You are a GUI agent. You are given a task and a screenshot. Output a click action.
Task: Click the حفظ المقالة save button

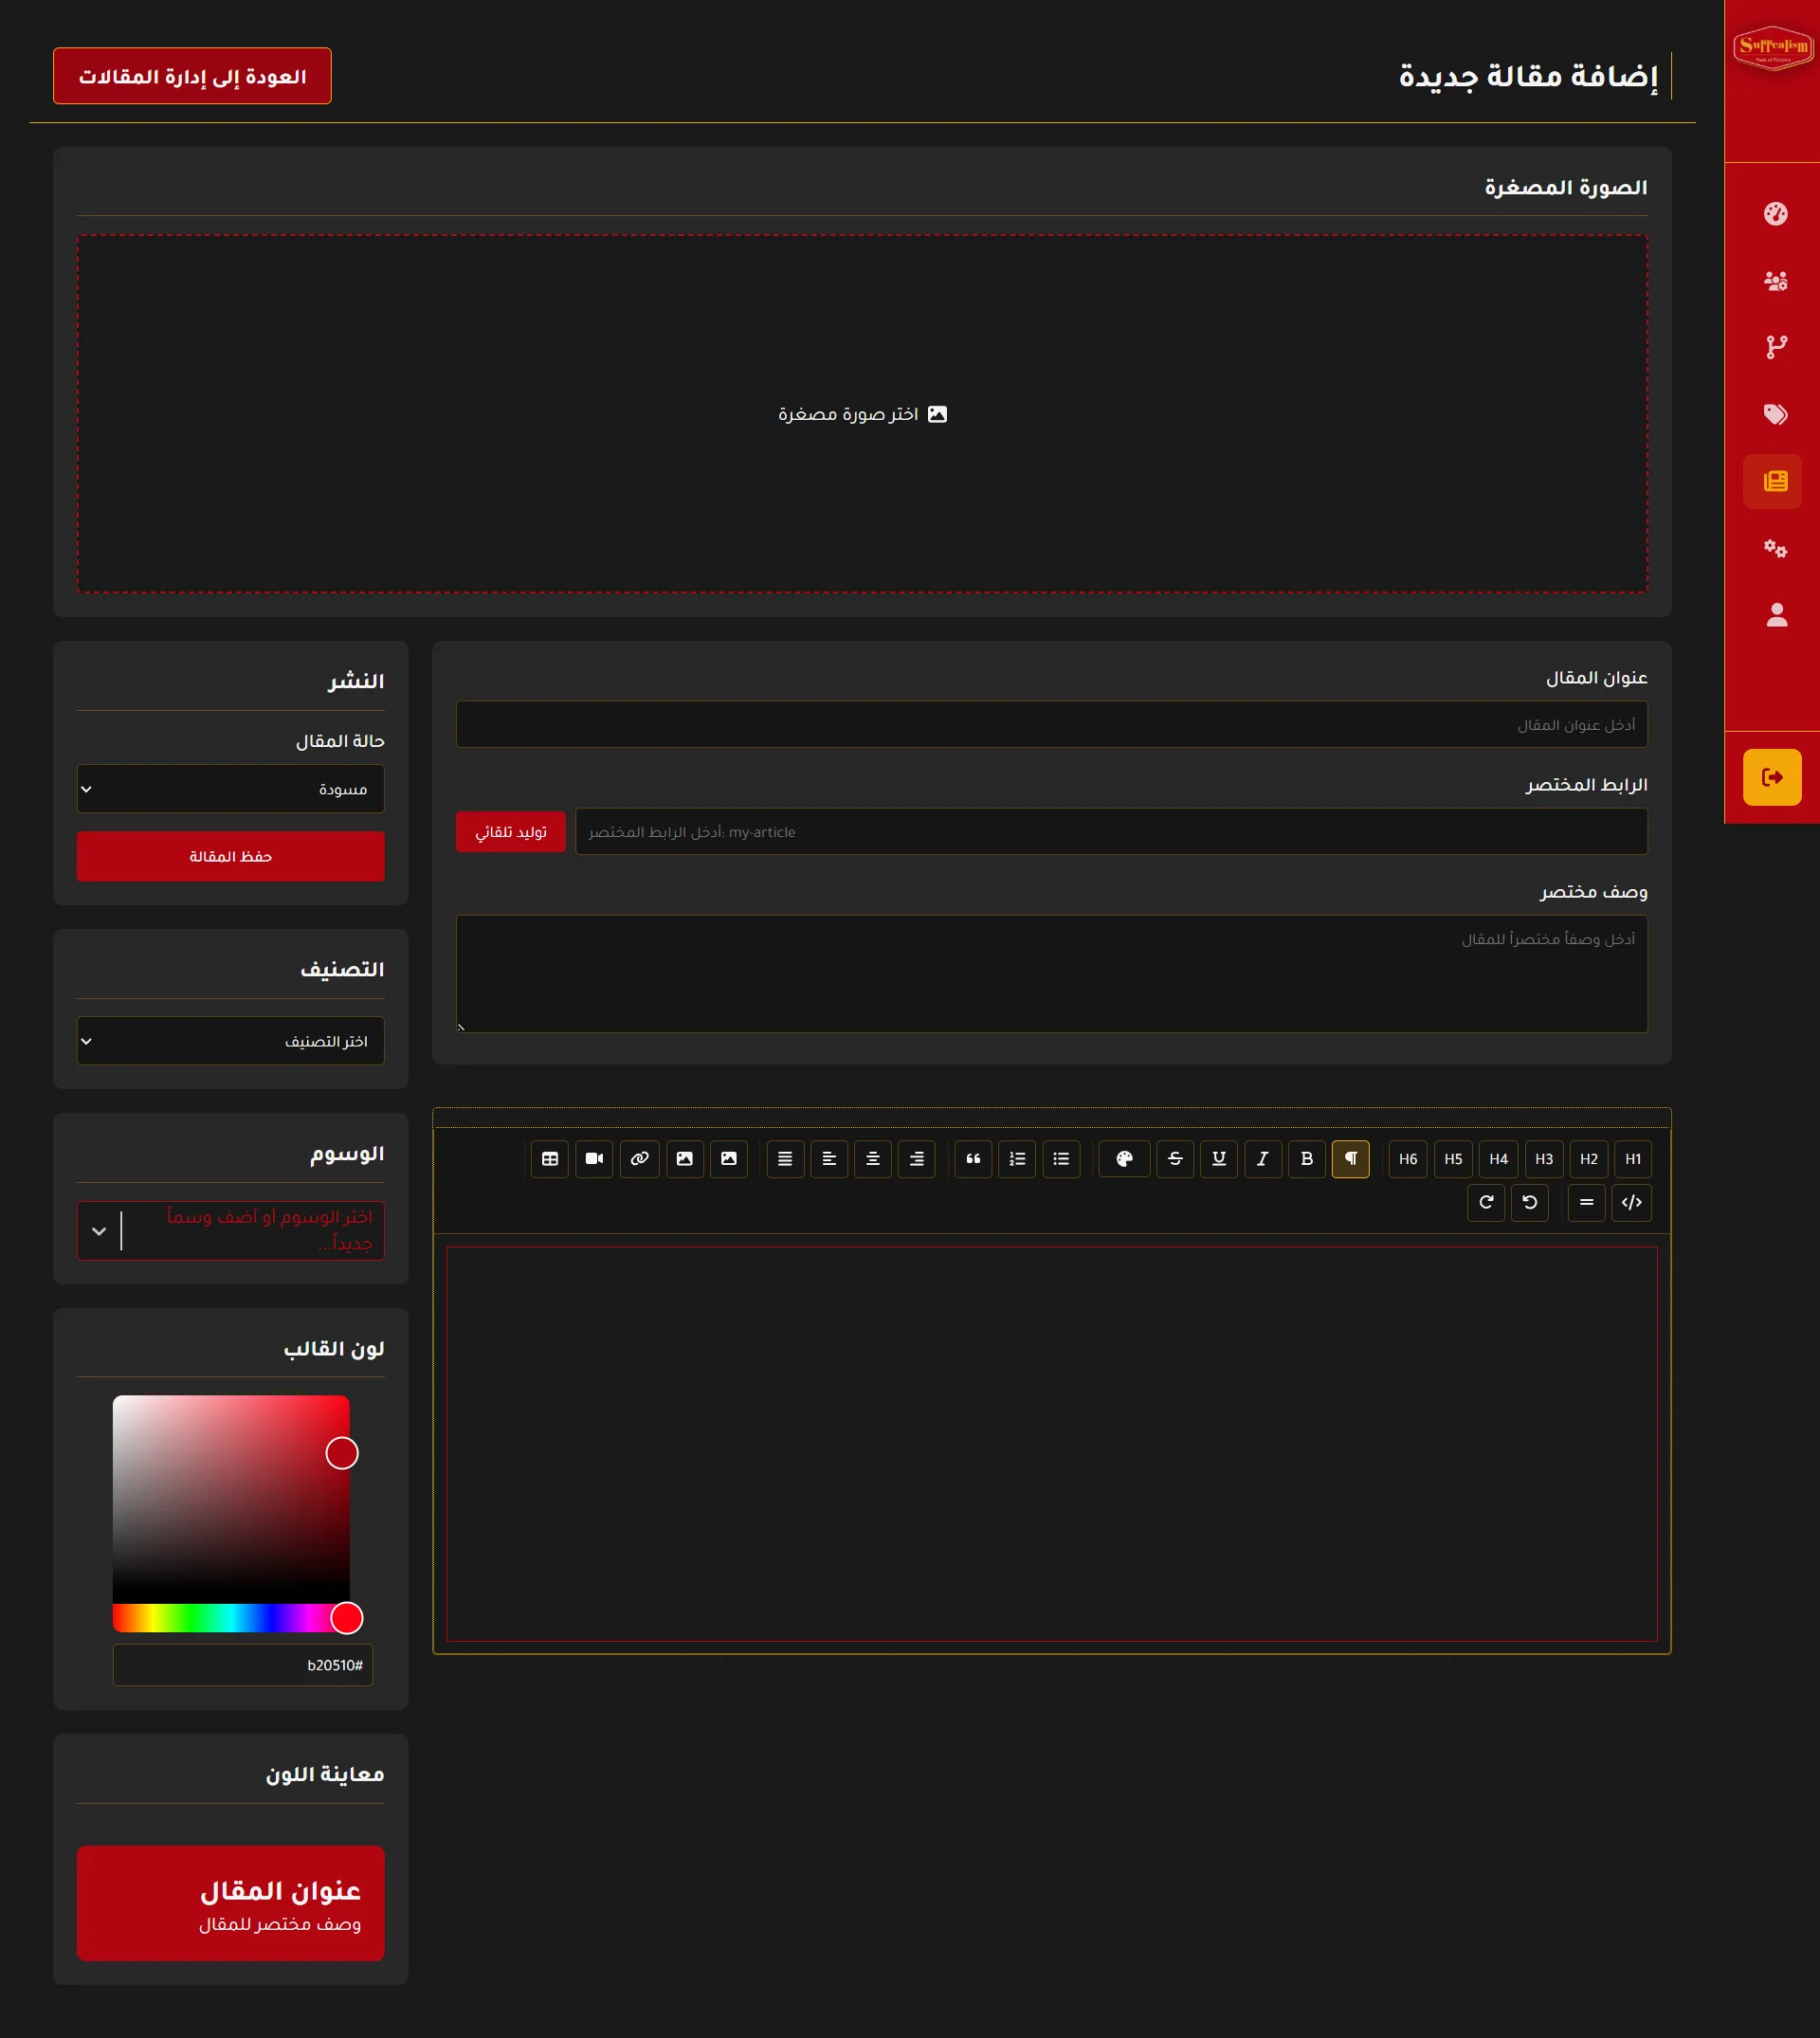(230, 856)
